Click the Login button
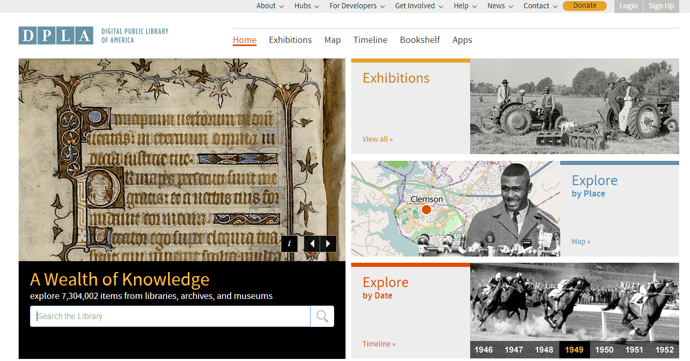Image resolution: width=690 pixels, height=361 pixels. point(628,6)
